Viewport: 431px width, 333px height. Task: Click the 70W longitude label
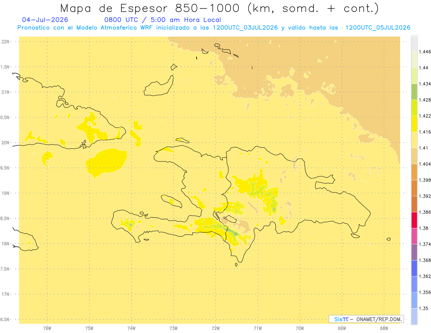300,328
